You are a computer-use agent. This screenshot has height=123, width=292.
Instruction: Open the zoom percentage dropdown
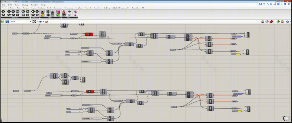[x=30, y=22]
